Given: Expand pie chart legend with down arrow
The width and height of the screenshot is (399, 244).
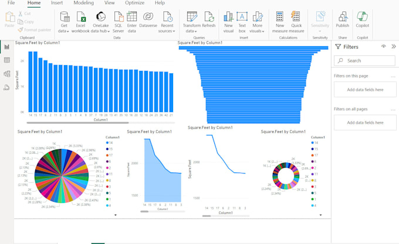Looking at the screenshot, I should click(116, 215).
